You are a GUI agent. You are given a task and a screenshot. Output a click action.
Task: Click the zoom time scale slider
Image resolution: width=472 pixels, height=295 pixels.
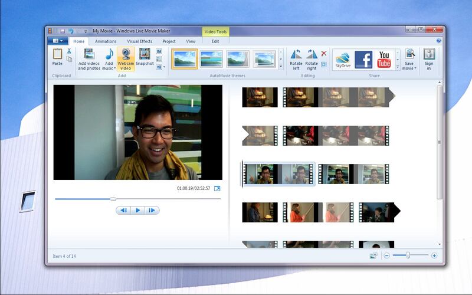click(x=408, y=255)
